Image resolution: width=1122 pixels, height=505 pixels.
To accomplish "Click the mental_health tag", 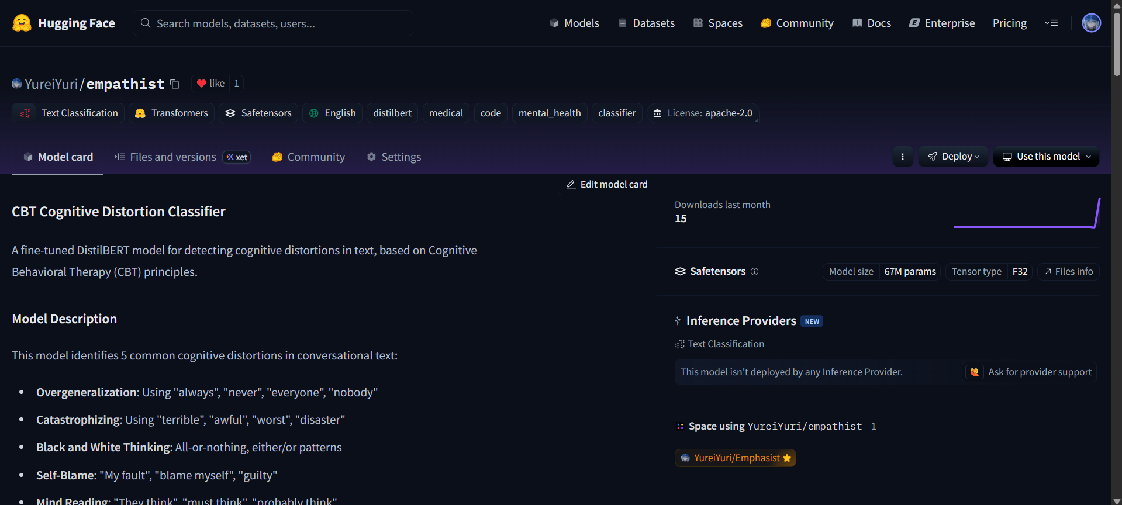I will tap(550, 113).
